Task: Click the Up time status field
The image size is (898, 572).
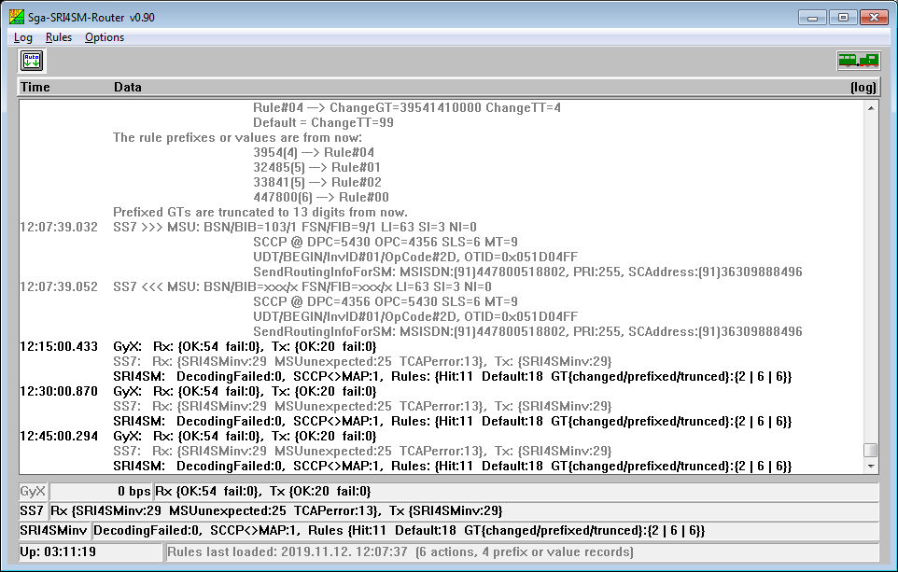Action: (x=91, y=552)
